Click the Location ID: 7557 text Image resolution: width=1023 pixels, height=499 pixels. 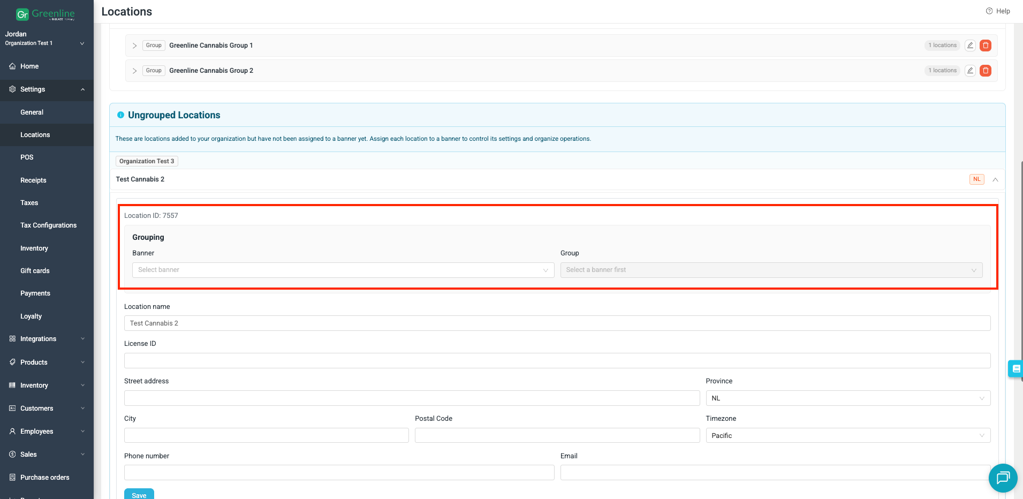(151, 216)
